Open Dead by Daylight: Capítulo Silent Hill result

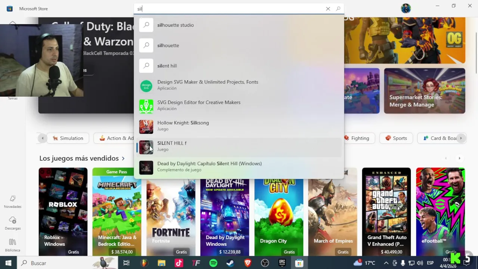coord(239,167)
